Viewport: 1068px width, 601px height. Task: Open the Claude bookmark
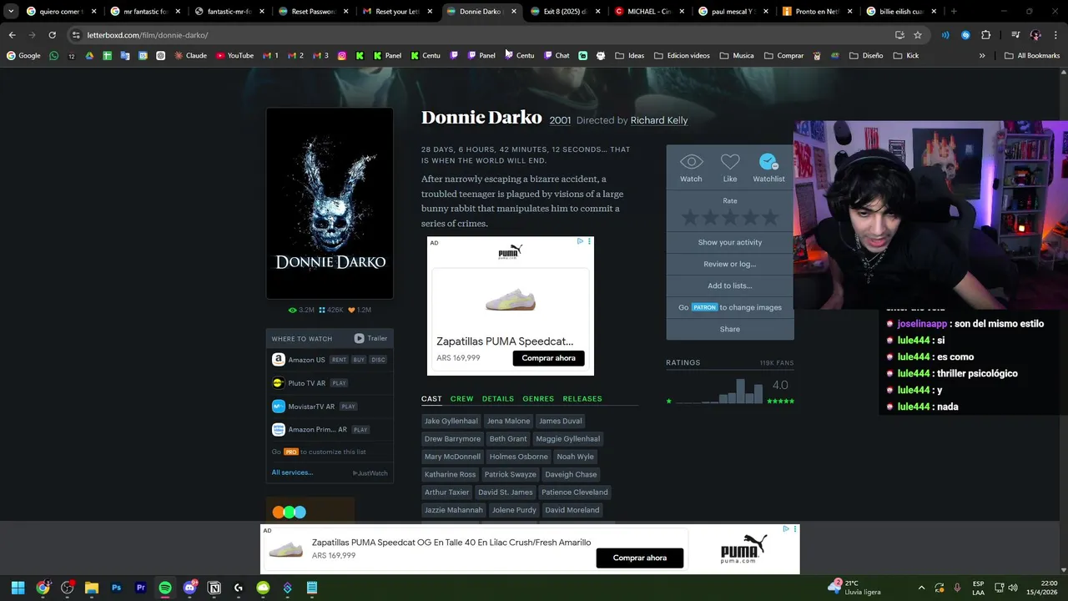[x=190, y=56]
